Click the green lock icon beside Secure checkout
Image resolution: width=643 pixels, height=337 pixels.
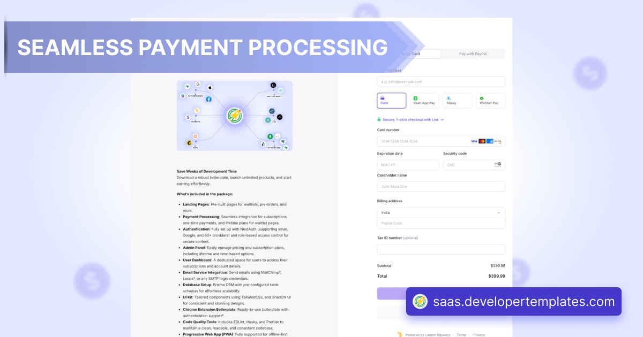click(379, 120)
